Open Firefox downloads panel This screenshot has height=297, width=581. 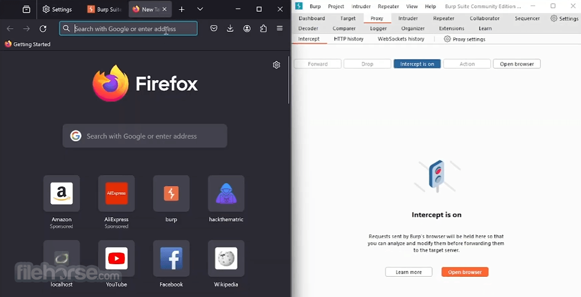click(x=230, y=28)
